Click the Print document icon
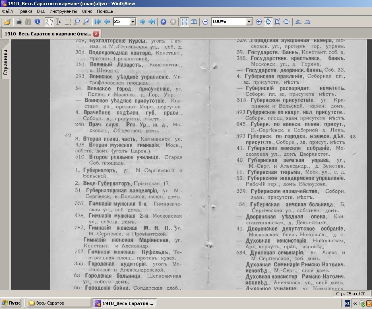The width and height of the screenshot is (372, 309). tap(19, 22)
